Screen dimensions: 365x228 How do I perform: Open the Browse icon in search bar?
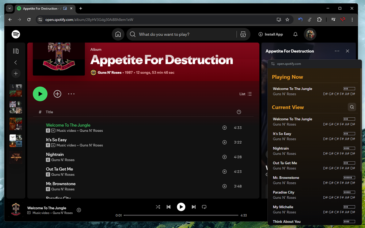[243, 34]
